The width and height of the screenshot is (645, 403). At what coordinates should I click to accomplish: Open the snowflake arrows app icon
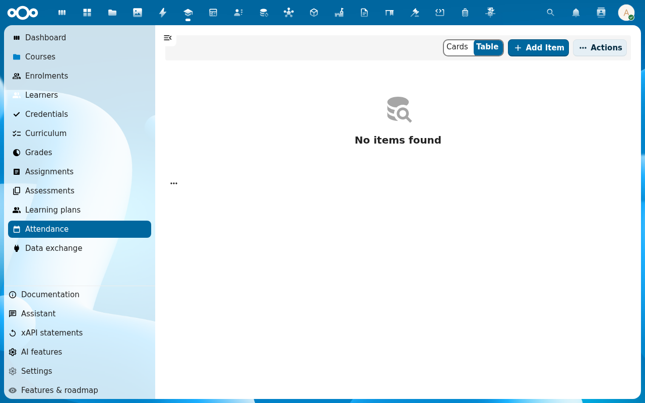click(490, 13)
